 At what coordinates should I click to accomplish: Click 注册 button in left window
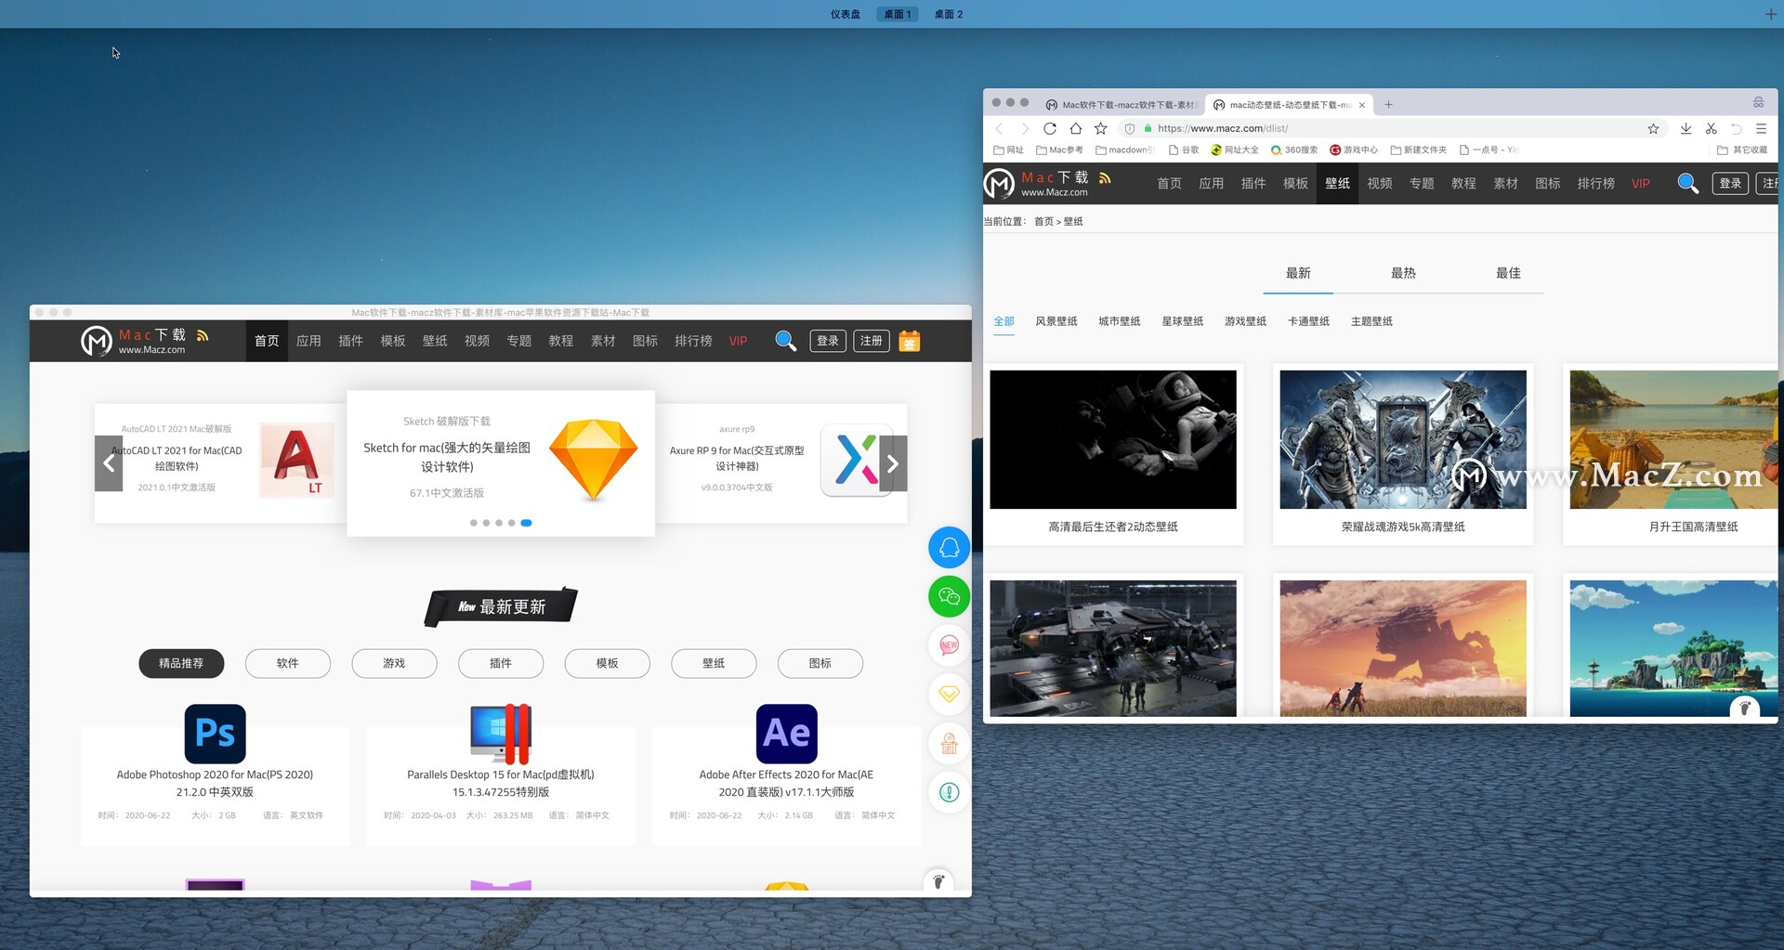[872, 341]
